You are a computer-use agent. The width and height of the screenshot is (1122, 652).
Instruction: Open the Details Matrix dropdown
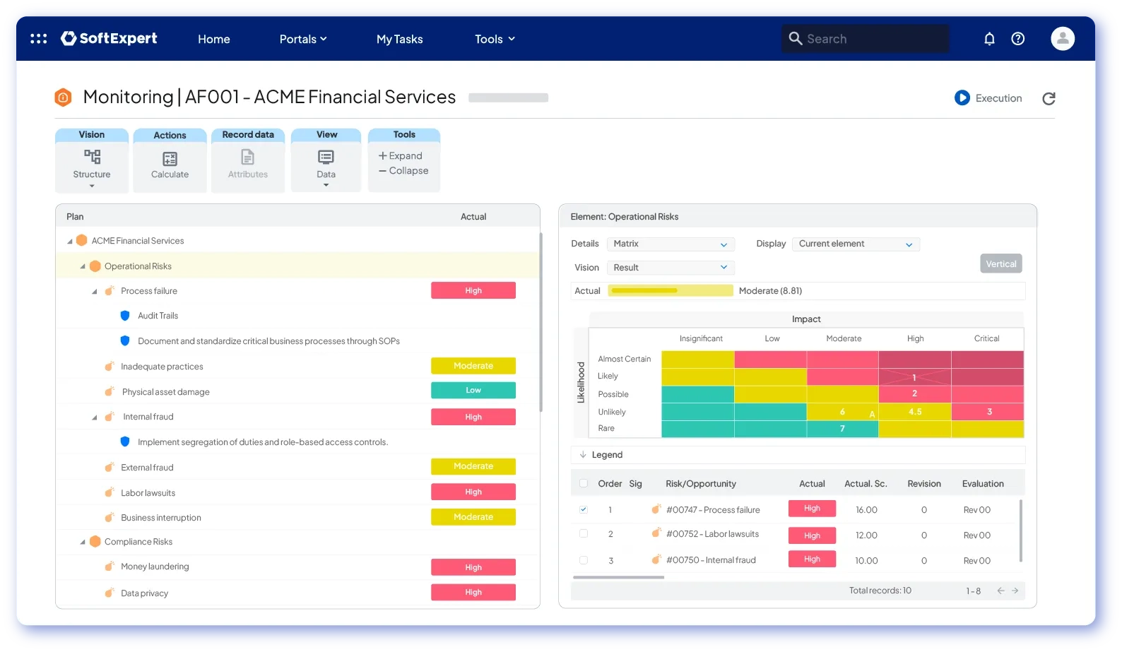pos(671,244)
